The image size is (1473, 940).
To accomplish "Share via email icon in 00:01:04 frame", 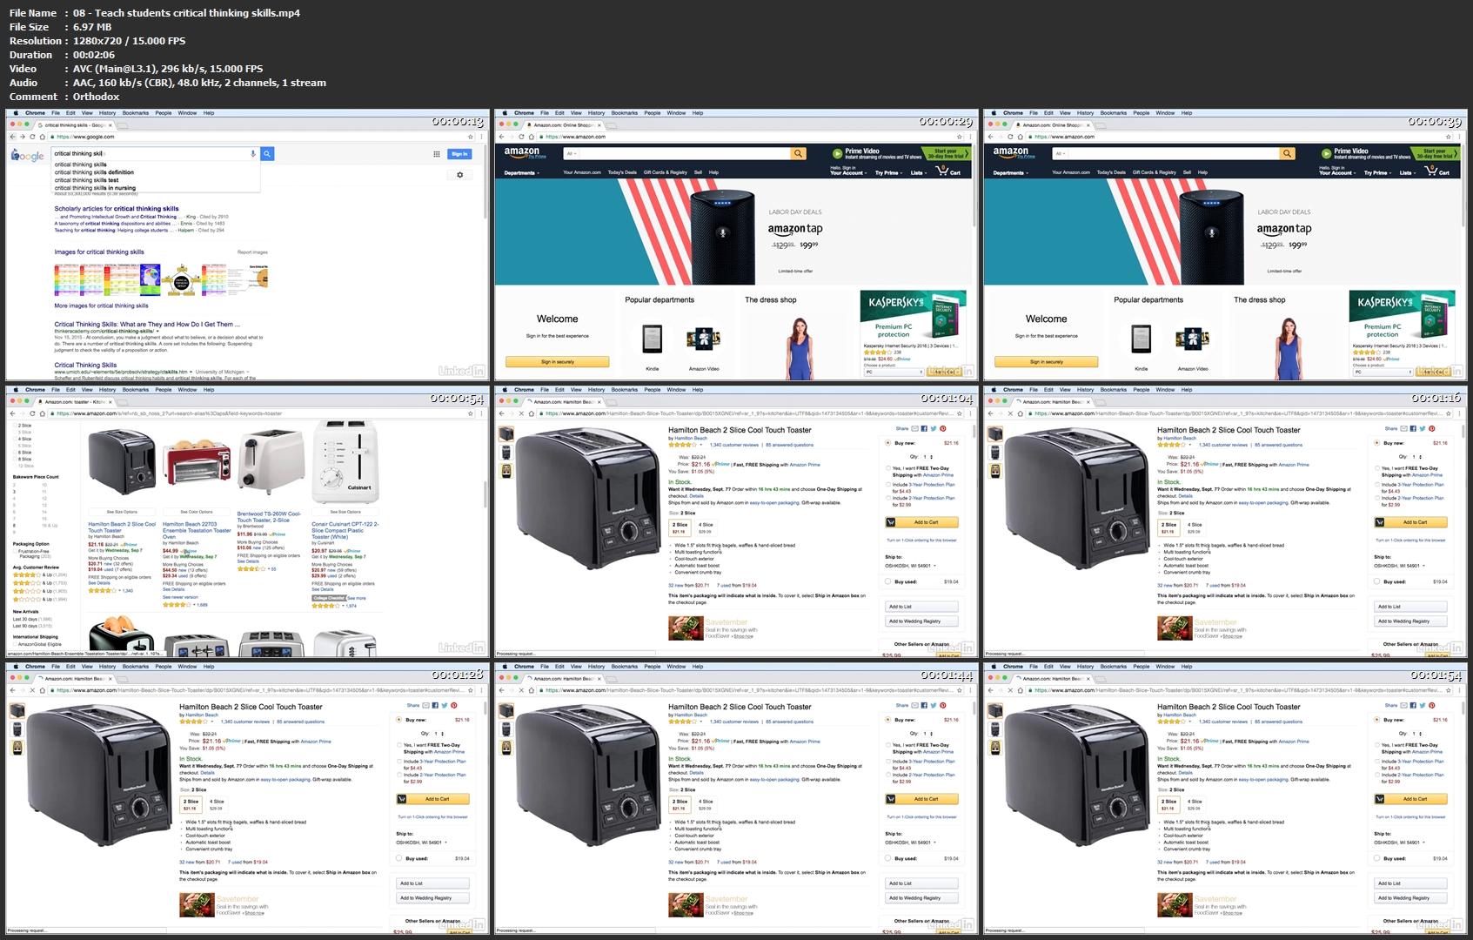I will [x=915, y=428].
